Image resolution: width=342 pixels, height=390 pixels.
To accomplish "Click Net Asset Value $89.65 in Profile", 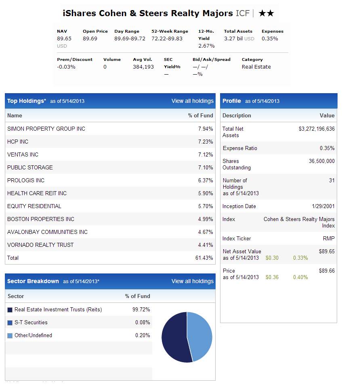I will point(327,251).
